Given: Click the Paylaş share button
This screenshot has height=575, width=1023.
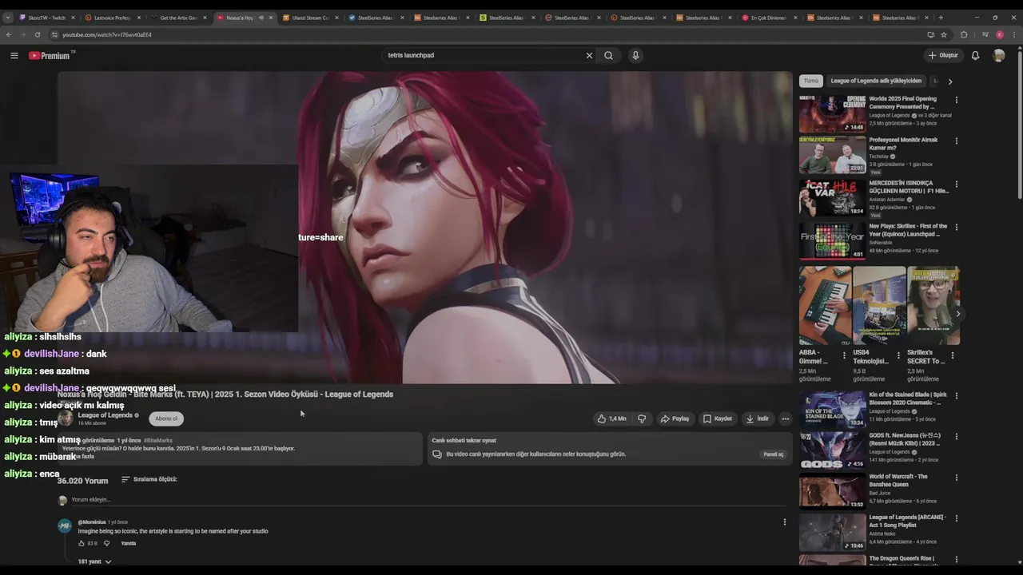Looking at the screenshot, I should click(675, 418).
